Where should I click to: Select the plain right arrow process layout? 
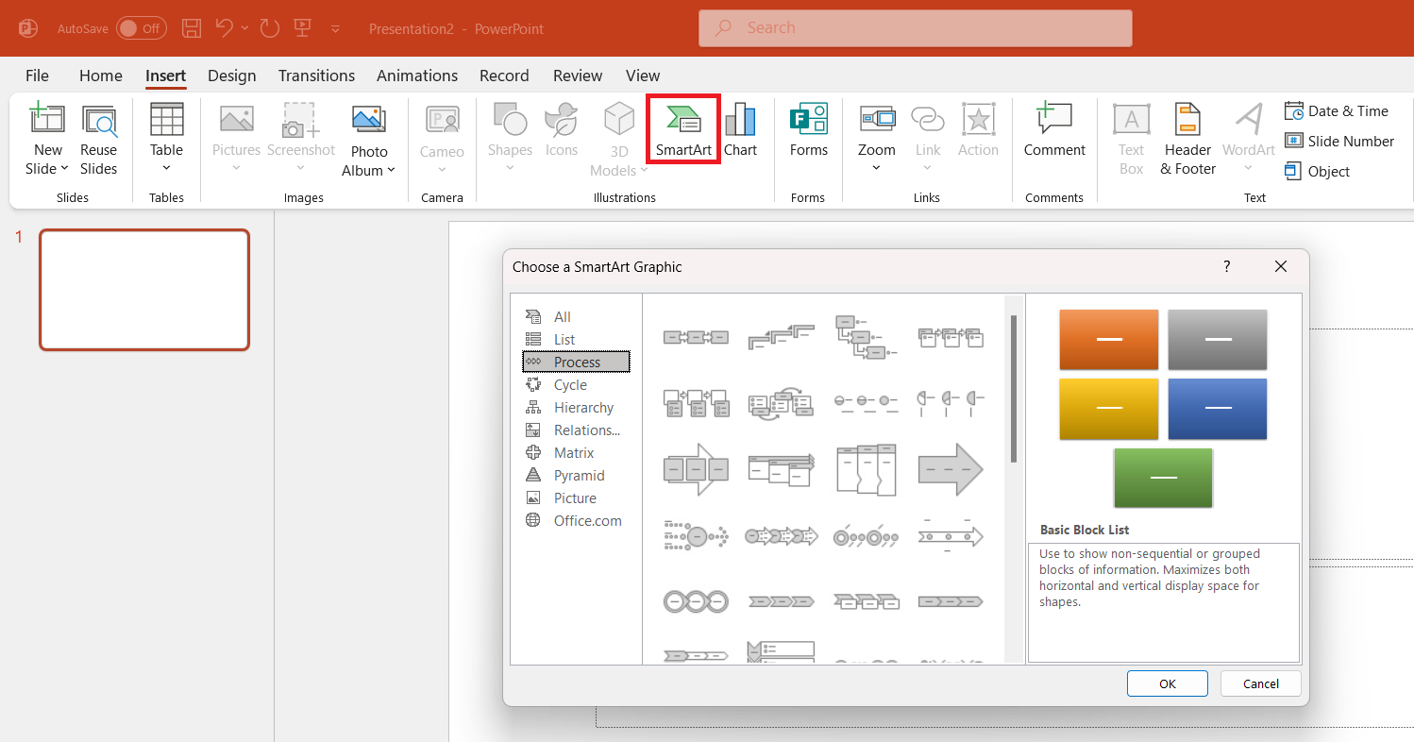click(951, 469)
